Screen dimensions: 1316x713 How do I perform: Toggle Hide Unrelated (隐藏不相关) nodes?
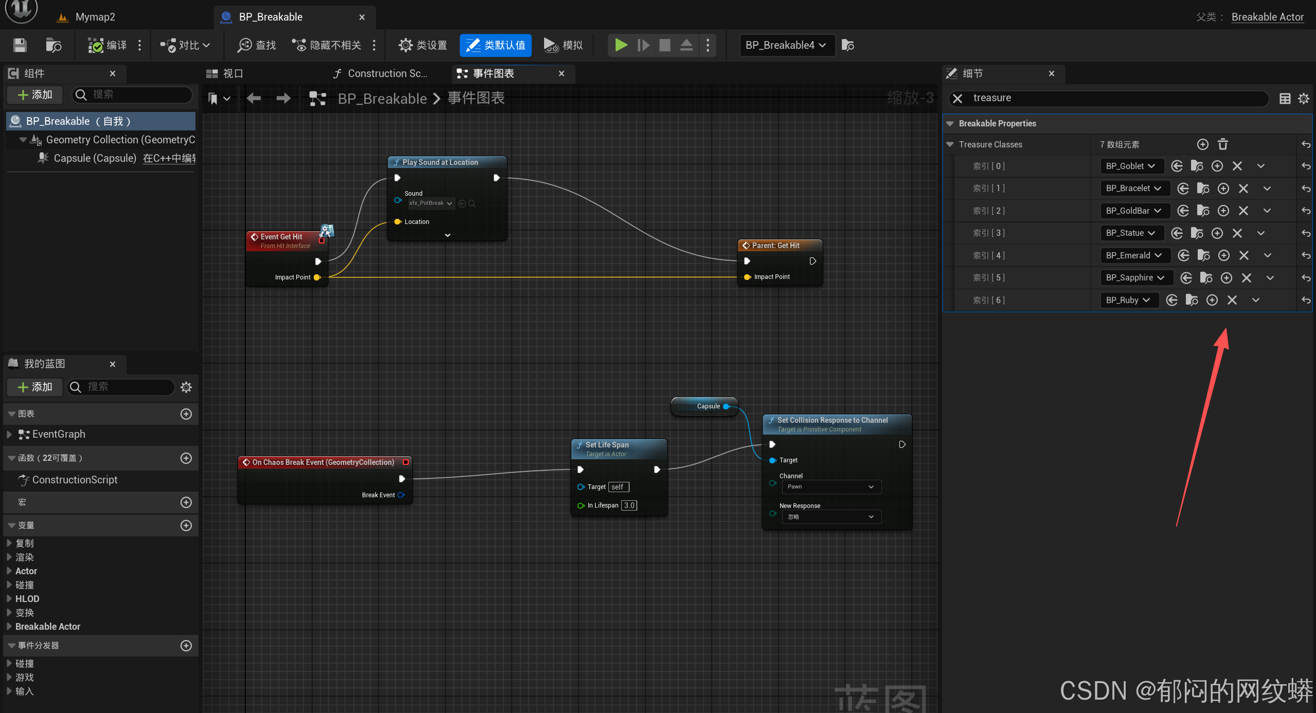327,45
